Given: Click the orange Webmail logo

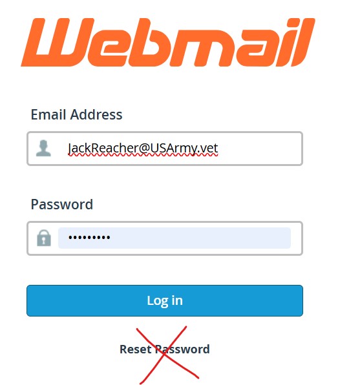Looking at the screenshot, I should [x=168, y=42].
